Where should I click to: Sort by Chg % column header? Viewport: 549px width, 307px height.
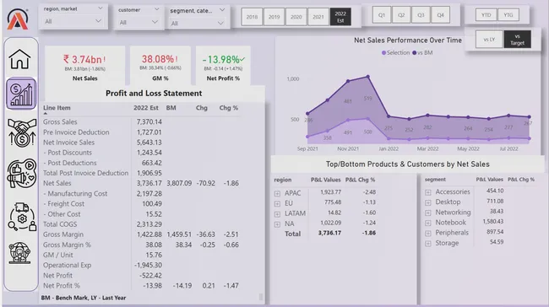(x=229, y=108)
